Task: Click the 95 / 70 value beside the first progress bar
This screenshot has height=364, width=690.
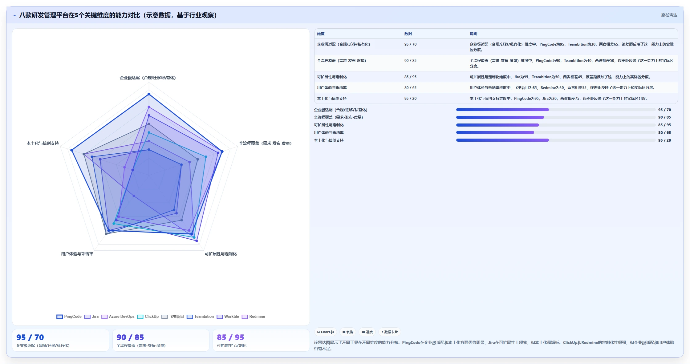Action: (664, 110)
